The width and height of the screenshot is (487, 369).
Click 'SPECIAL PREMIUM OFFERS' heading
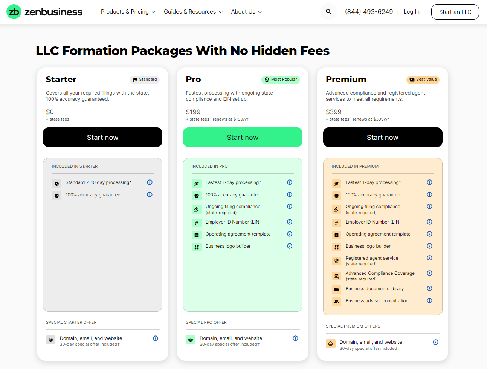(353, 326)
